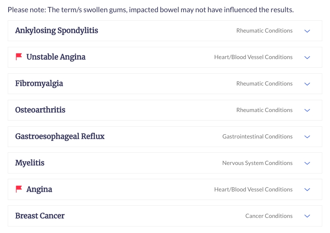Click the Fibromyalgia heading
Screen dimensions: 330x233
point(39,84)
